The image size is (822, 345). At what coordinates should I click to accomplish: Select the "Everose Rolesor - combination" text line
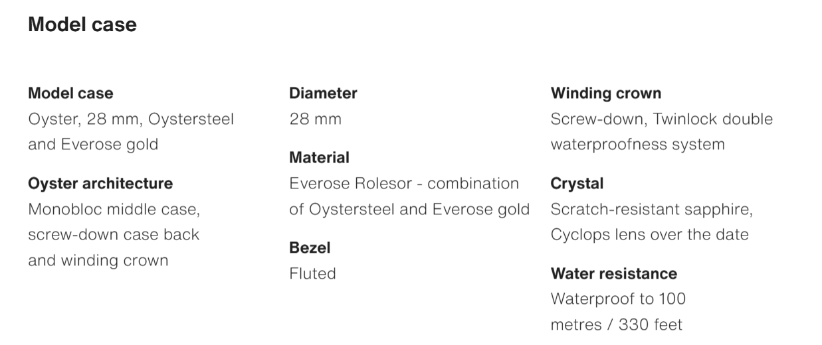[404, 184]
